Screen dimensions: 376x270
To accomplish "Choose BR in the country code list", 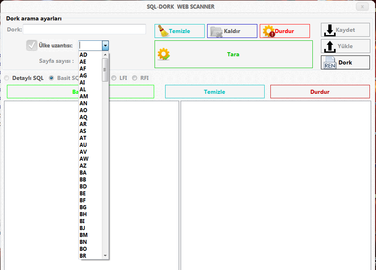I will [x=83, y=256].
